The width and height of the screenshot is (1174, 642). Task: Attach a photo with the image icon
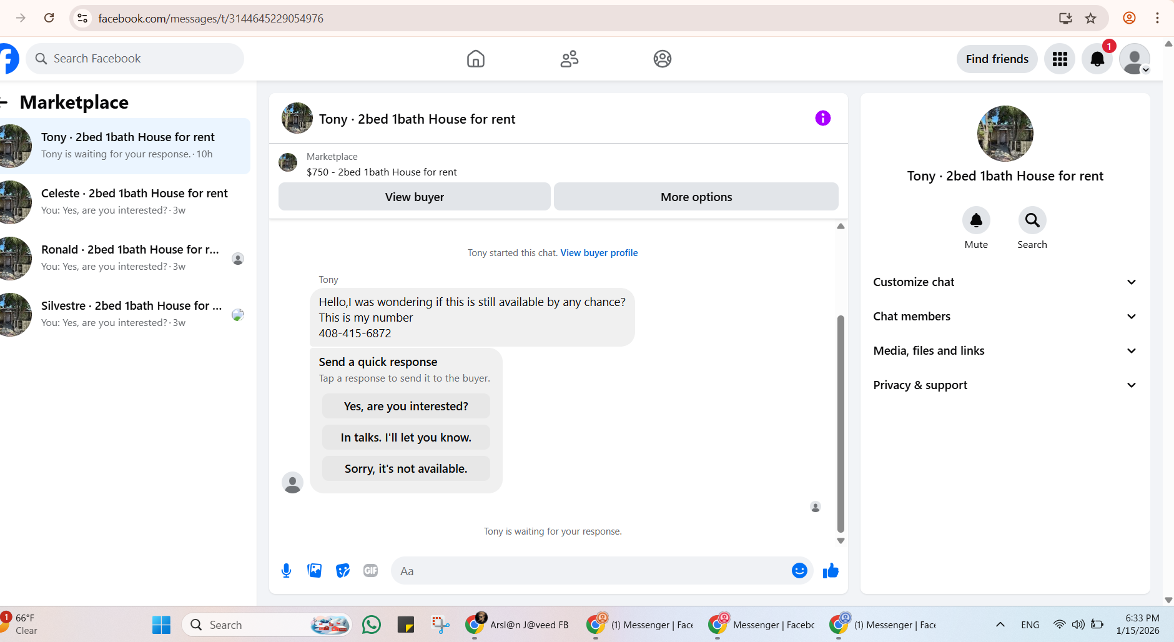315,570
